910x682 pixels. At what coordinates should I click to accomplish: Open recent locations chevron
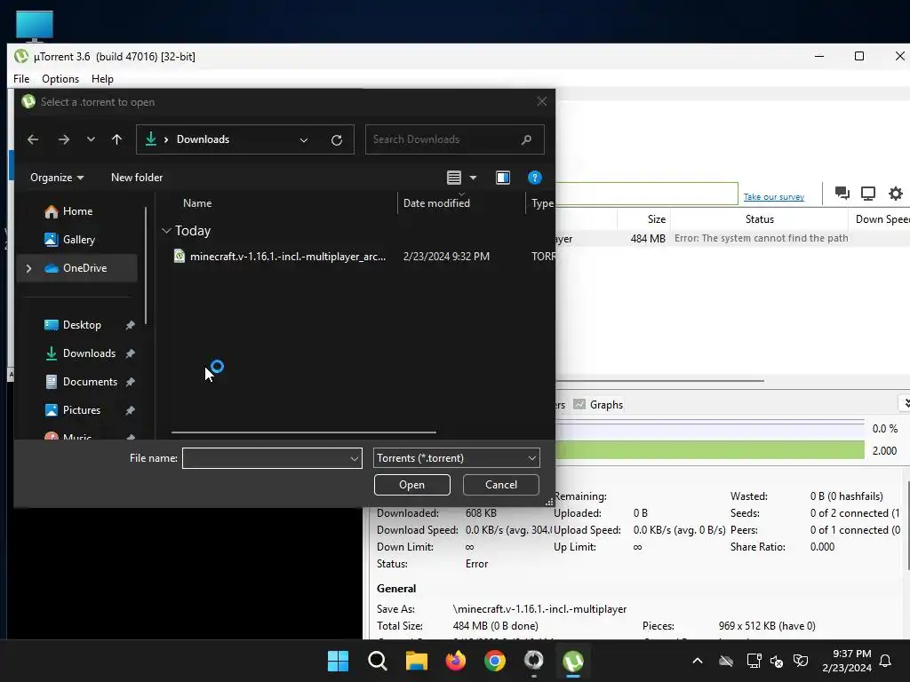[x=91, y=139]
